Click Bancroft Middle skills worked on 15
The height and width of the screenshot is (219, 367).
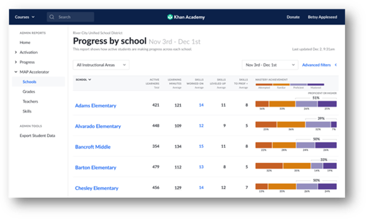pyautogui.click(x=201, y=146)
